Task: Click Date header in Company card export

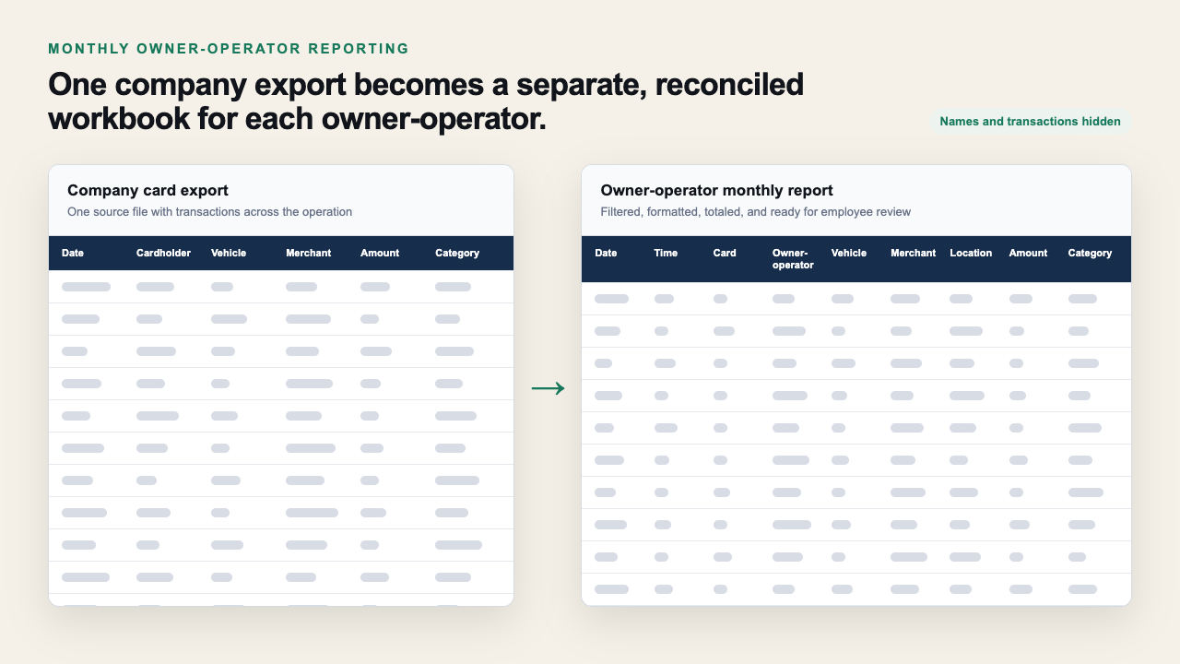Action: [72, 253]
